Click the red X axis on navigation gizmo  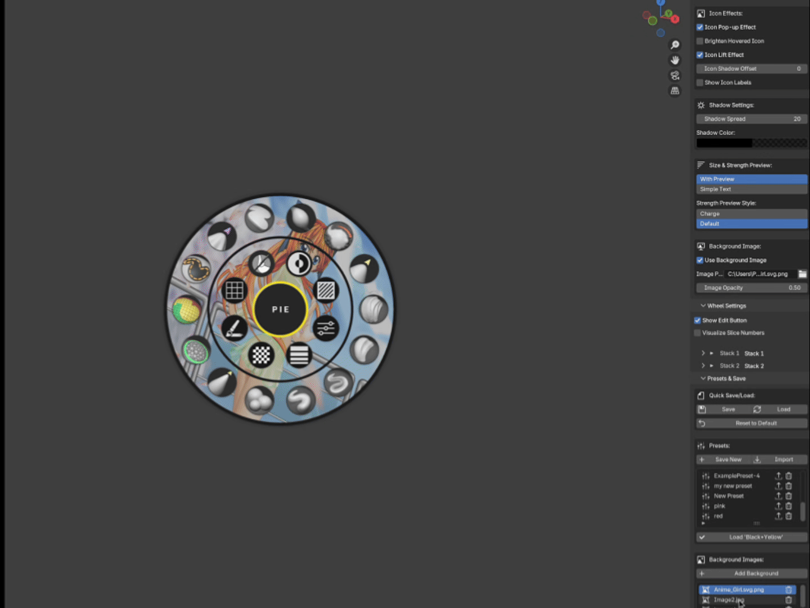coord(675,19)
